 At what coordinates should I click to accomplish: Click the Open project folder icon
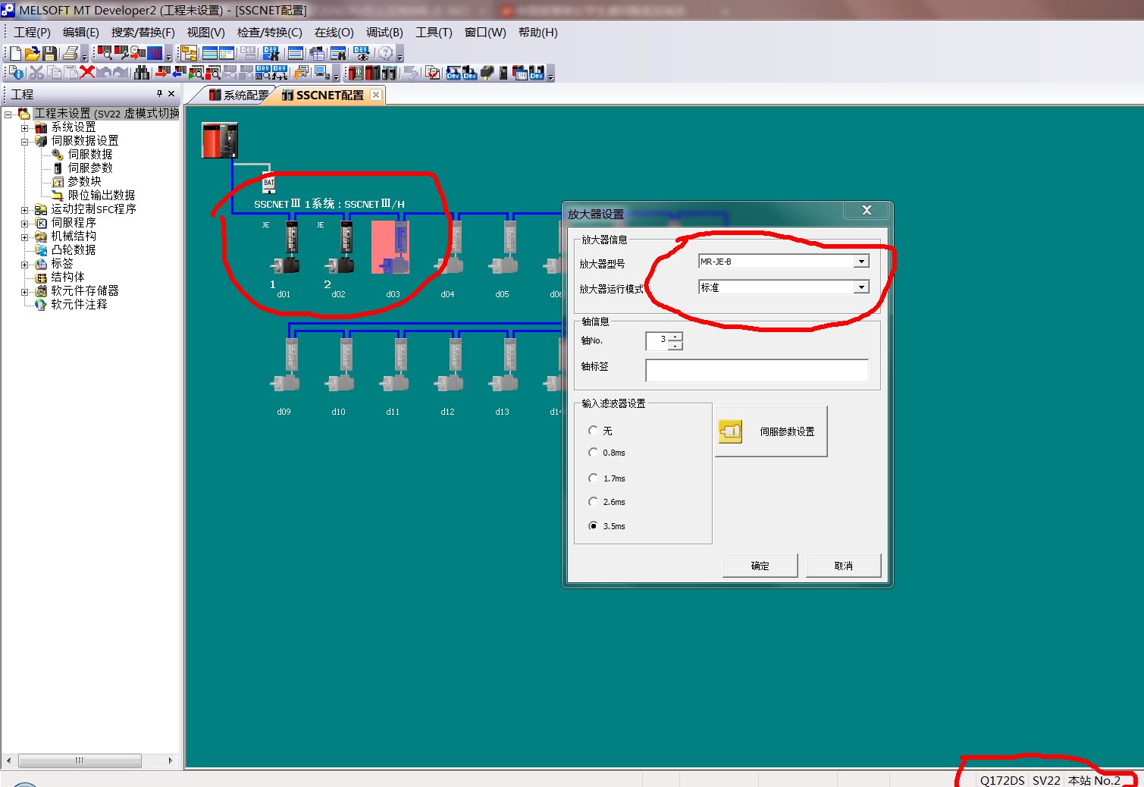pyautogui.click(x=32, y=53)
